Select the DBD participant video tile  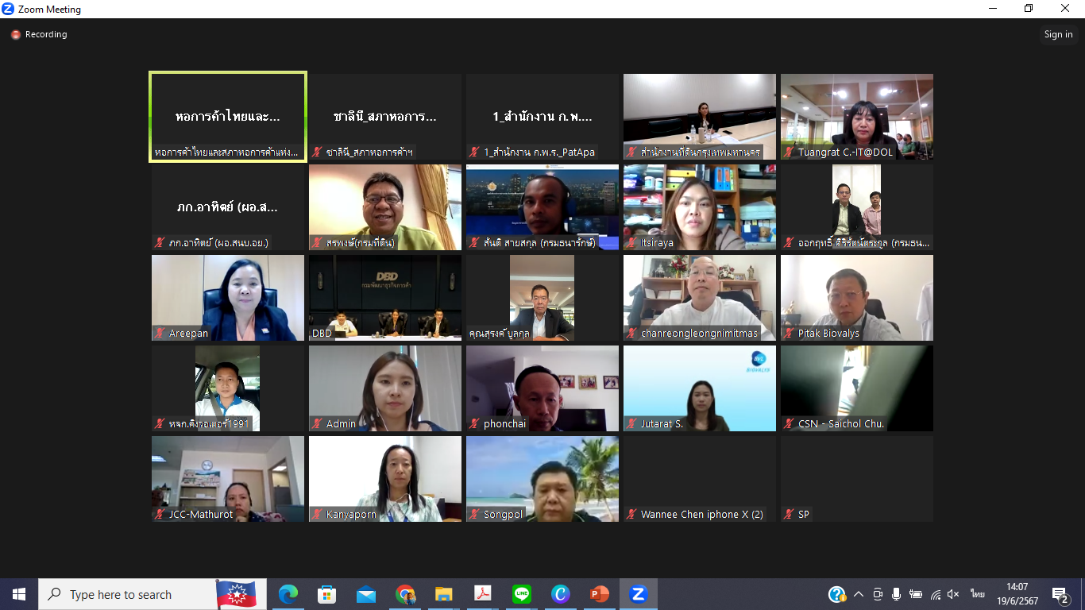point(385,298)
